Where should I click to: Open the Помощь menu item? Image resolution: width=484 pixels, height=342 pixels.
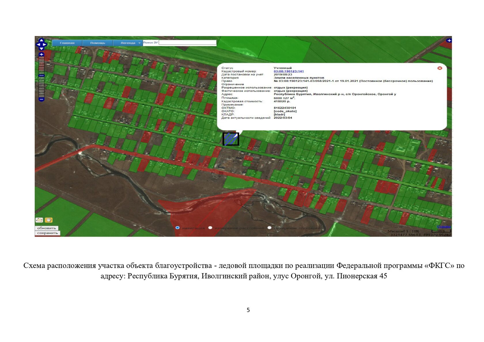98,43
